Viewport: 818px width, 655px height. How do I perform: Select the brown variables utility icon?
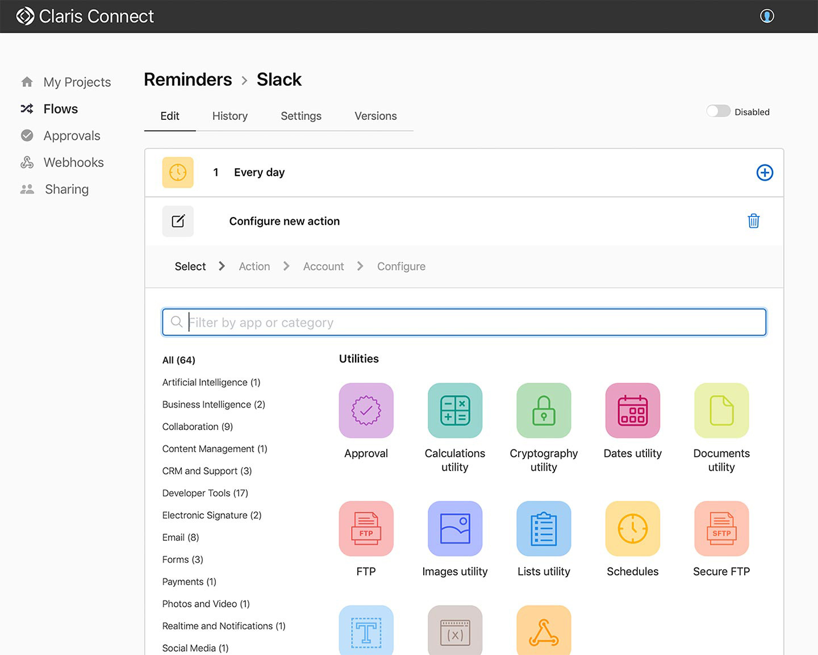455,630
